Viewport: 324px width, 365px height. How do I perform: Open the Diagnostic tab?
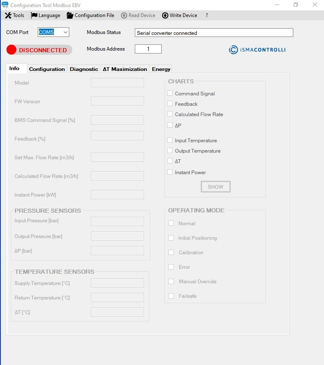point(84,69)
